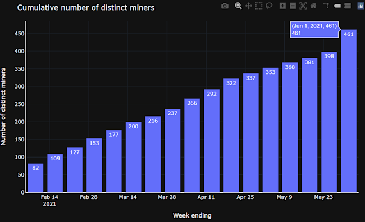Click the x-axis title Week ending
The image size is (365, 222).
(x=192, y=215)
